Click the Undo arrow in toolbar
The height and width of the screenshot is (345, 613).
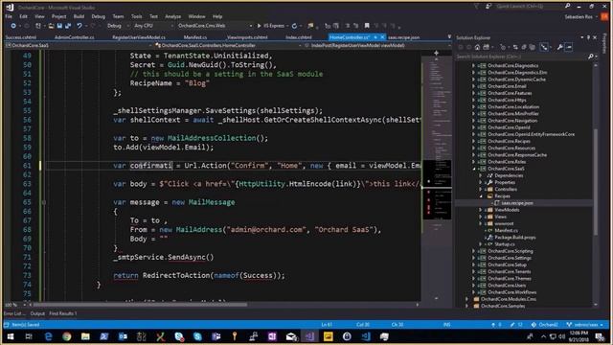tap(79, 26)
